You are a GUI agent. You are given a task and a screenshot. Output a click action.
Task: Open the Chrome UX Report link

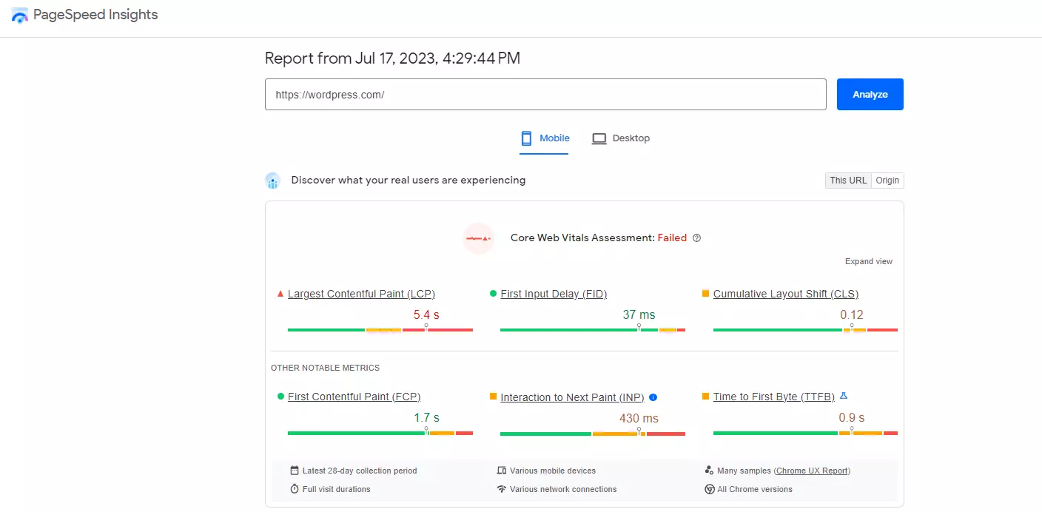point(813,471)
